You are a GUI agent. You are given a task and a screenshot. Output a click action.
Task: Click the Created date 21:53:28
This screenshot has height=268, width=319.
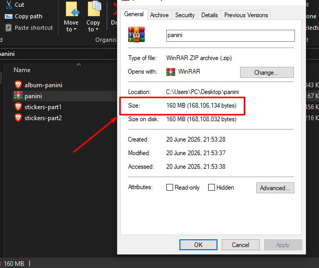196,139
